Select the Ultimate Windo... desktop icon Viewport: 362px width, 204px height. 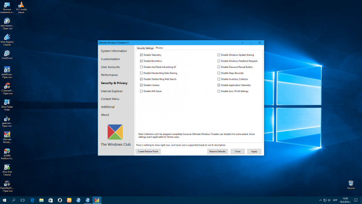point(7,137)
